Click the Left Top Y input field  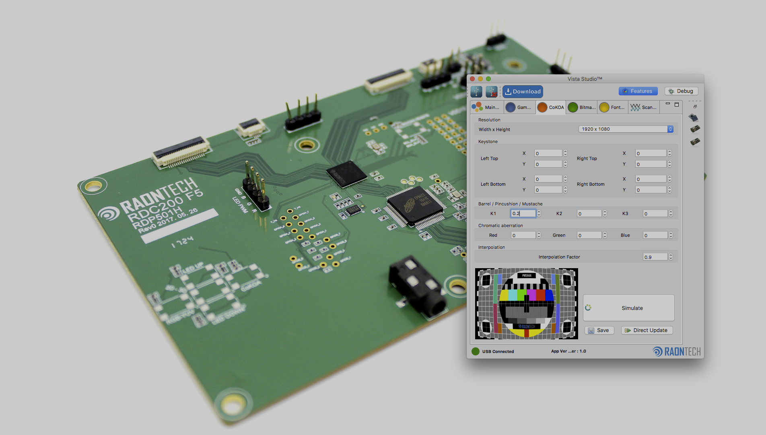click(548, 164)
